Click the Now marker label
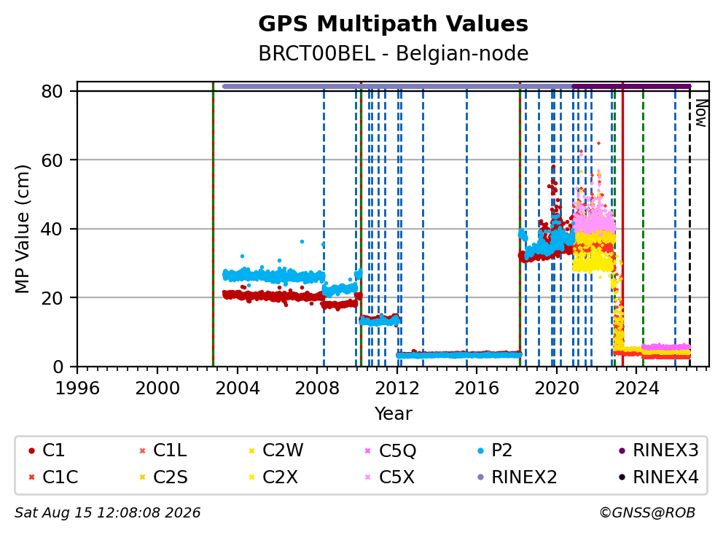 click(701, 114)
